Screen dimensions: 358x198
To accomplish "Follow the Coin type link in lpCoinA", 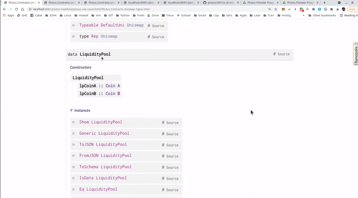I will click(x=110, y=86).
